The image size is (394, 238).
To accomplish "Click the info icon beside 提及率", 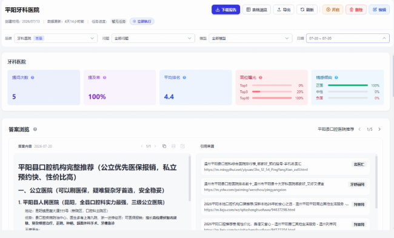I will 104,78.
